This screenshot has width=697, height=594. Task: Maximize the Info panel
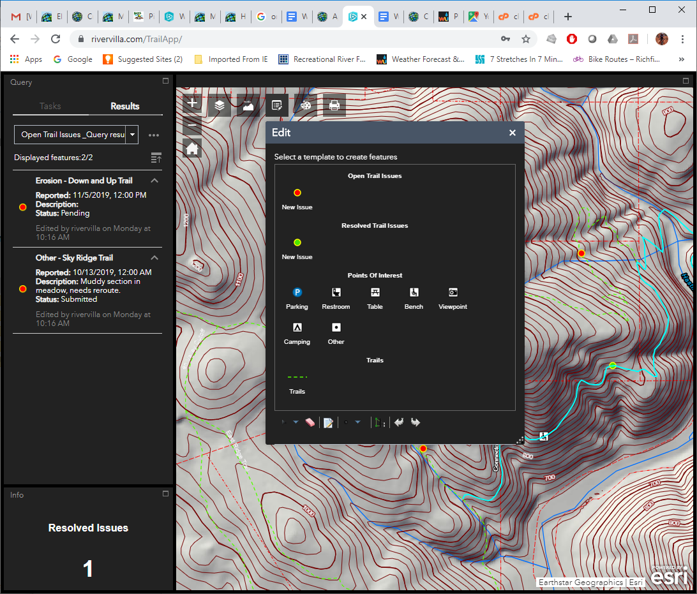coord(165,494)
